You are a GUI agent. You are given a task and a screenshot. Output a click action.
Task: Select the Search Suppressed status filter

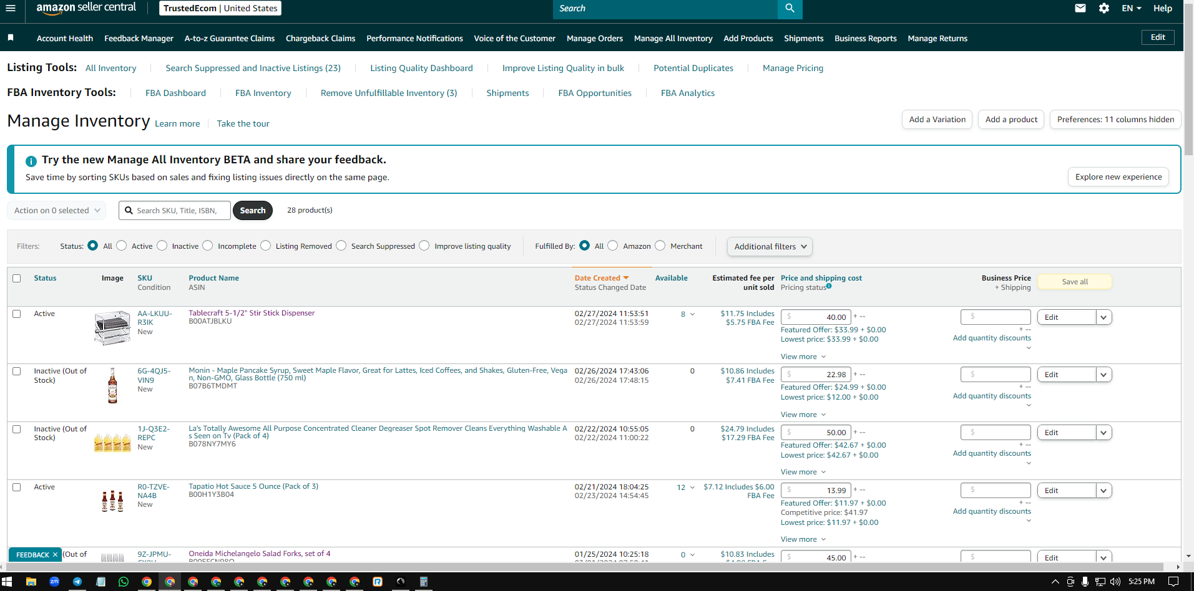pos(341,246)
